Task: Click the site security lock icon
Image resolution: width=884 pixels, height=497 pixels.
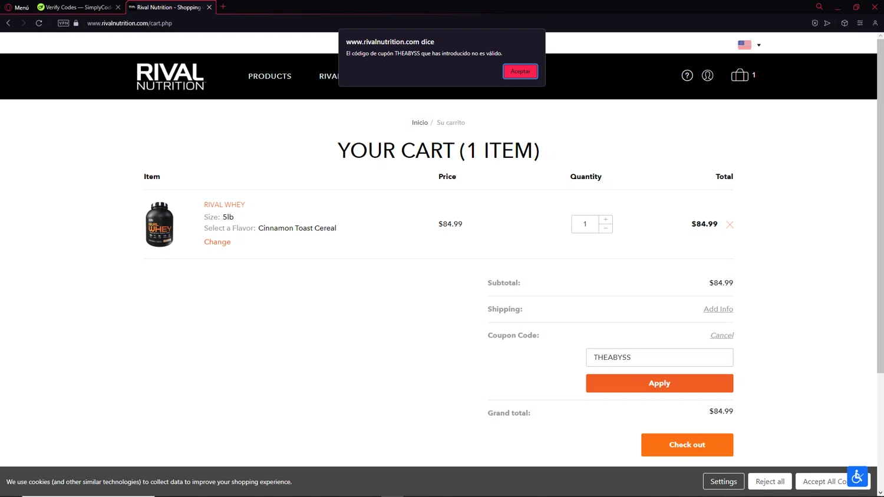Action: 76,23
